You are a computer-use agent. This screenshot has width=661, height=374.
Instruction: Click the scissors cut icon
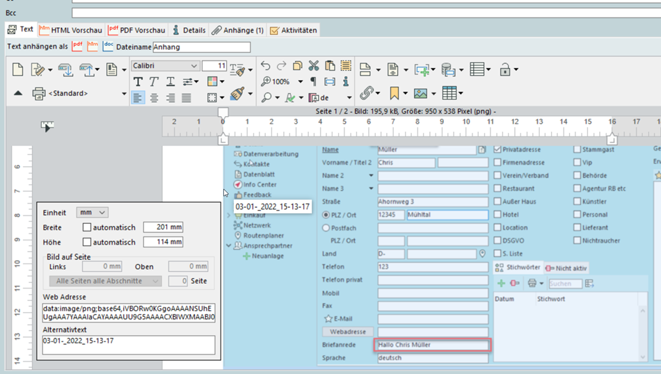pos(313,65)
